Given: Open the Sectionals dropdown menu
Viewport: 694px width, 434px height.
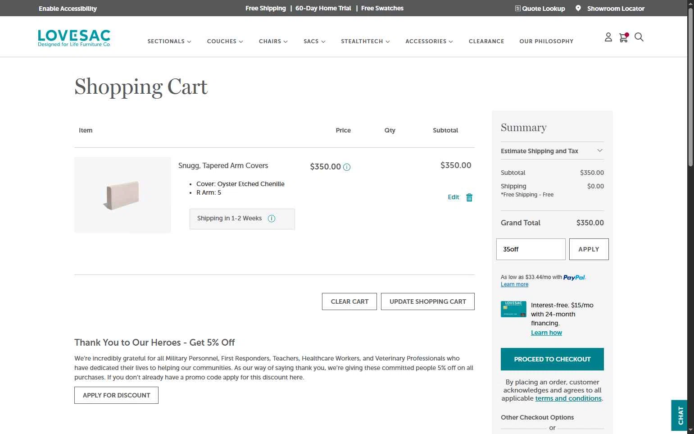Looking at the screenshot, I should pos(169,41).
